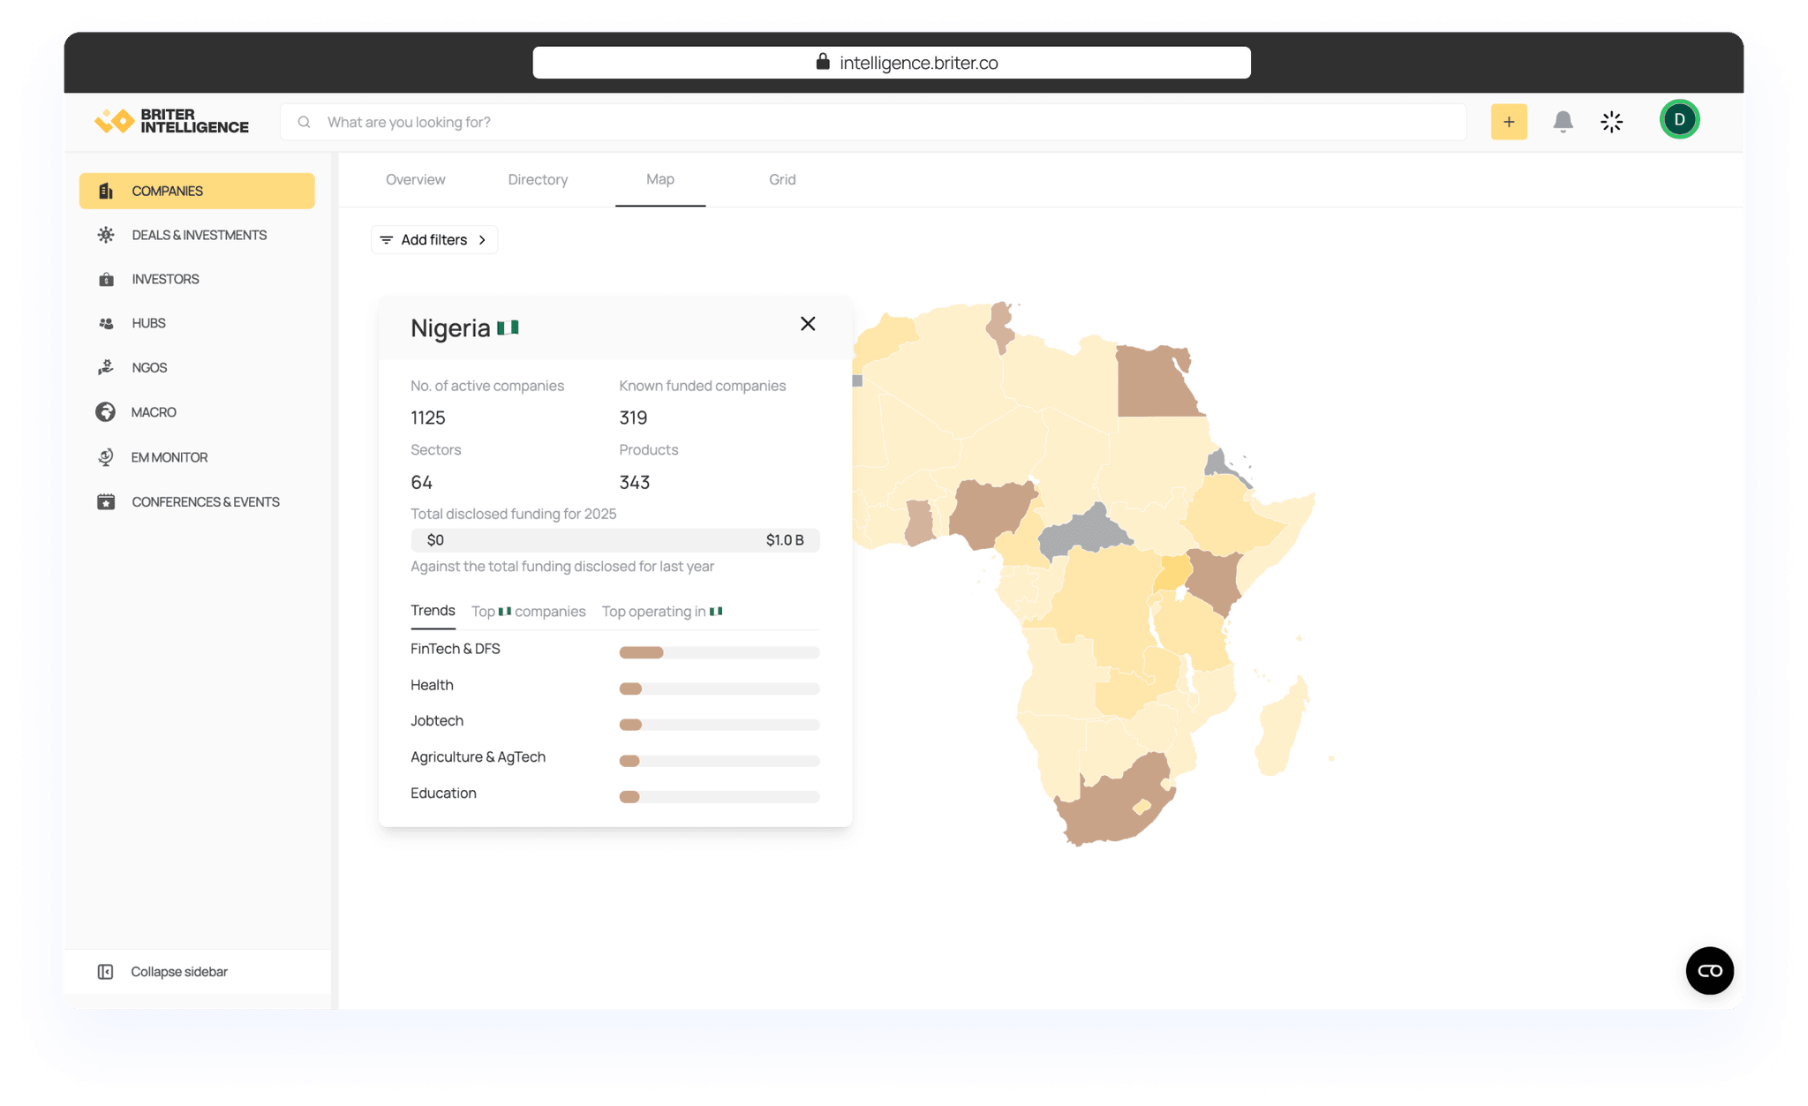Navigate to the Hubs section
This screenshot has width=1808, height=1106.
point(147,323)
